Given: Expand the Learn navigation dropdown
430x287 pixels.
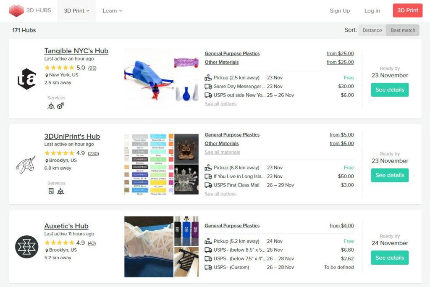Looking at the screenshot, I should coord(113,11).
